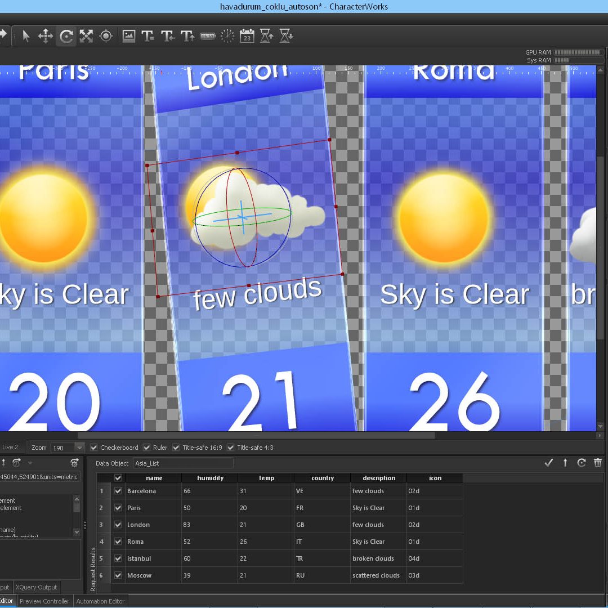Screen dimensions: 608x608
Task: Open the Zoom level dropdown
Action: [x=79, y=448]
